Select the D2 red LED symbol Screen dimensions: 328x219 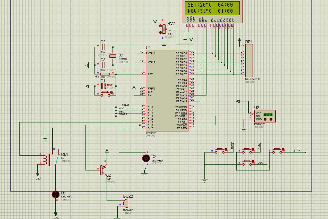click(146, 158)
